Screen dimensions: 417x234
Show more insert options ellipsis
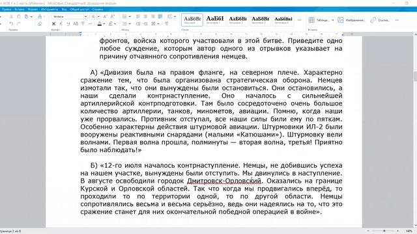click(397, 20)
